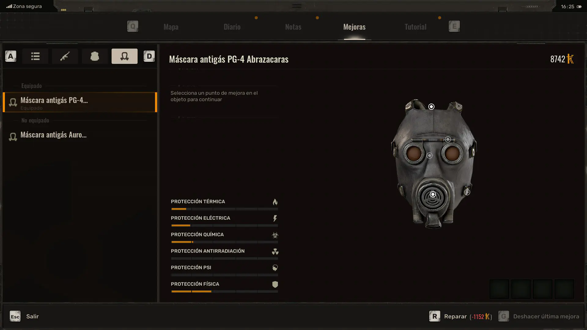This screenshot has width=587, height=330.
Task: Click the radiation protection trefoil icon
Action: pos(275,251)
